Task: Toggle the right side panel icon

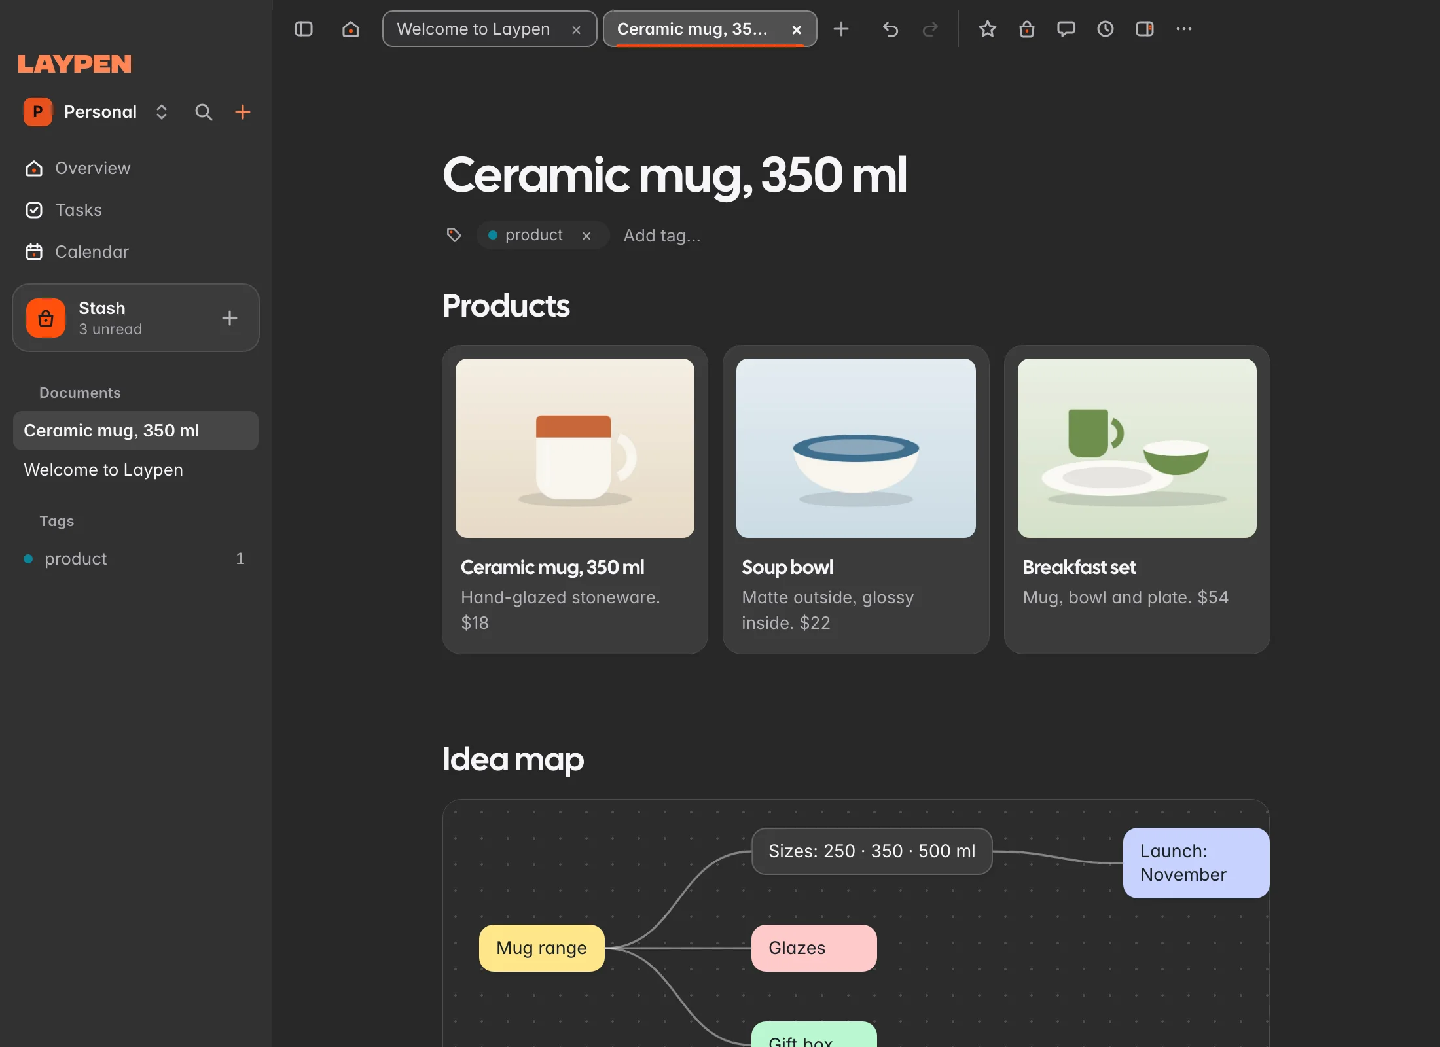Action: (1145, 29)
